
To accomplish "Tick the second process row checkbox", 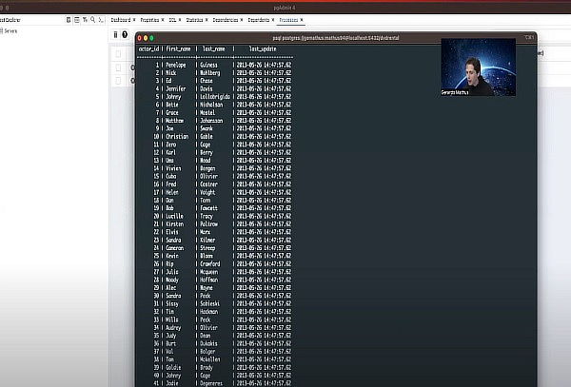I will (118, 81).
